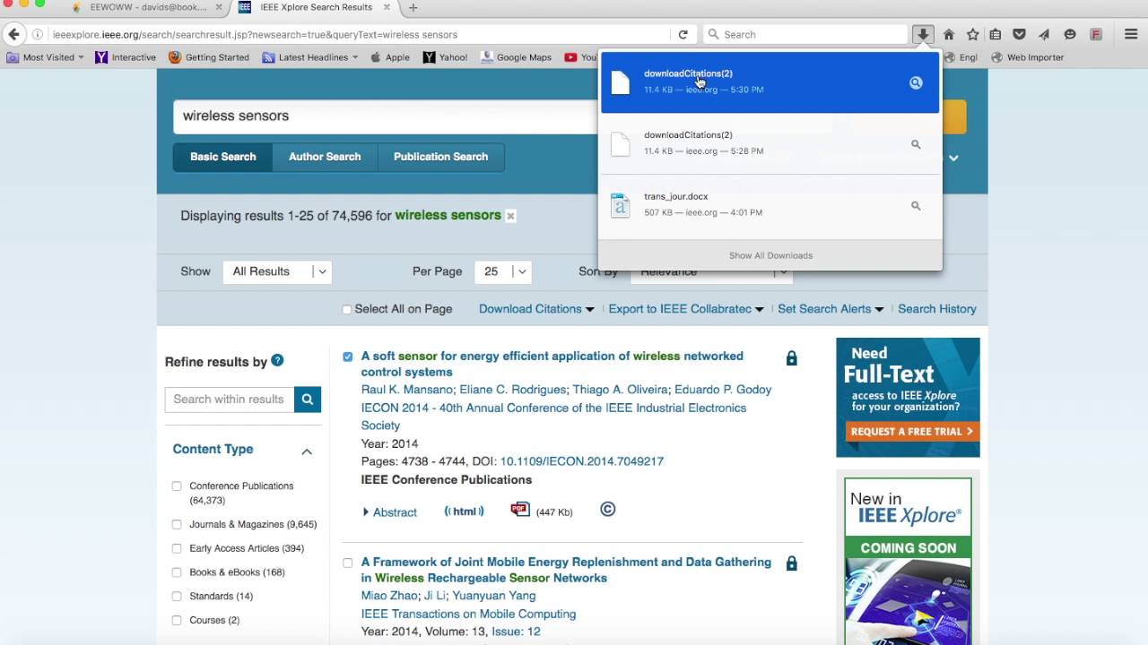Click the Pocket icon in toolbar

[x=1019, y=34]
